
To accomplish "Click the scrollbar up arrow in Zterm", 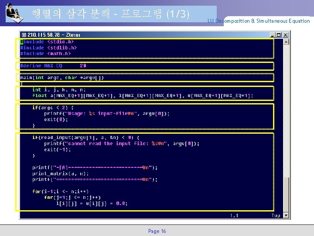I will [x=286, y=42].
